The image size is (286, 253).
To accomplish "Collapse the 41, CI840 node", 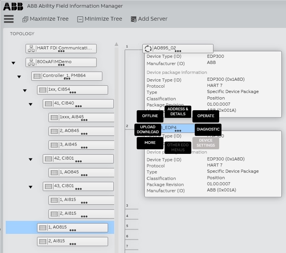I will (x=31, y=104).
